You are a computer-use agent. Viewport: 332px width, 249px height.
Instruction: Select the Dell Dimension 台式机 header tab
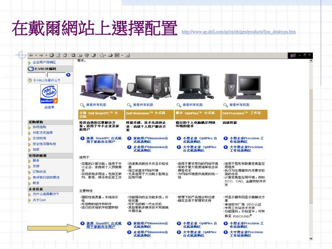click(x=149, y=114)
